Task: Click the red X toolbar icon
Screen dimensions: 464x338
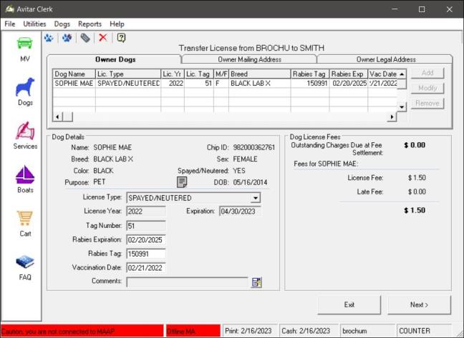Action: 103,38
